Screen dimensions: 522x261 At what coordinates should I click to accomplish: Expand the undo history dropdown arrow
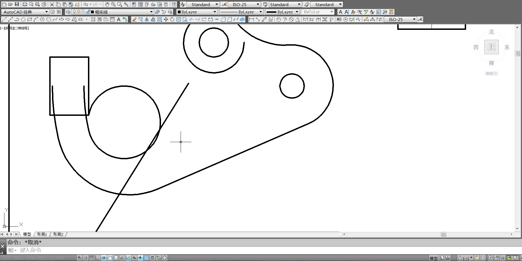click(90, 4)
